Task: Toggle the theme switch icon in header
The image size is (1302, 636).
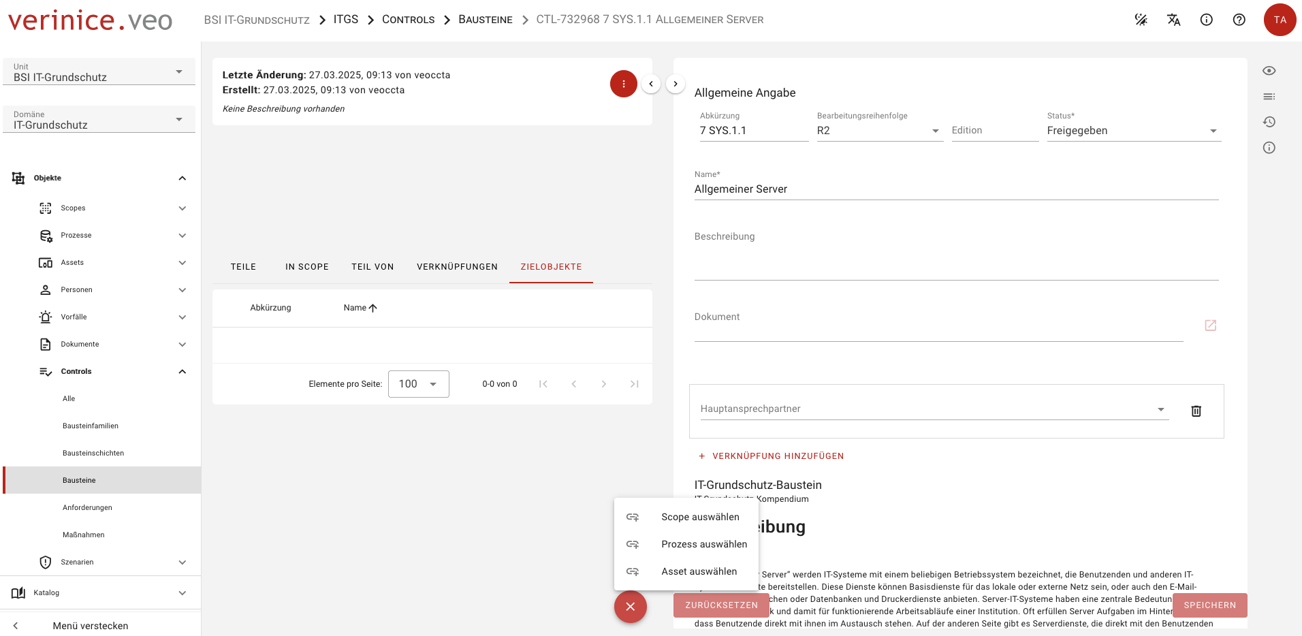Action: (1141, 20)
